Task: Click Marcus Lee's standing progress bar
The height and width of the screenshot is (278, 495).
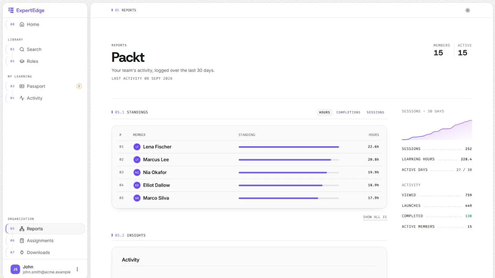Action: click(x=289, y=160)
